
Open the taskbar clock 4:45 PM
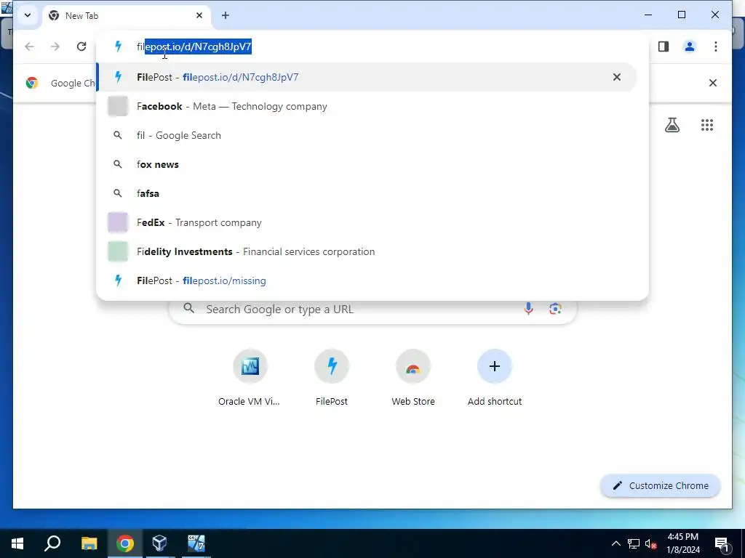click(x=682, y=543)
